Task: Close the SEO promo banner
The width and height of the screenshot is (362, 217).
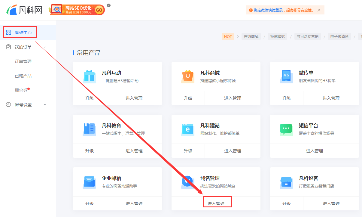Action: pyautogui.click(x=109, y=5)
